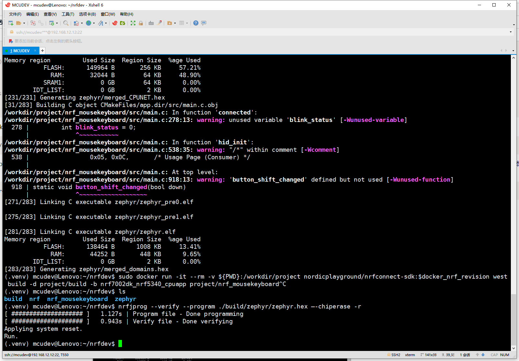Viewport: 519px width, 361px height.
Task: Click the chat feedback bubble icon
Action: tap(204, 23)
